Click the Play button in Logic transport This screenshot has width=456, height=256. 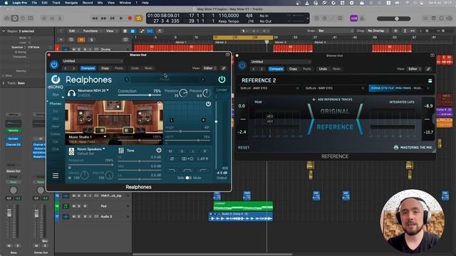121,18
